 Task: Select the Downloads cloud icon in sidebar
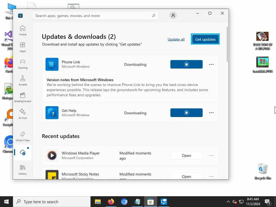coord(23,153)
